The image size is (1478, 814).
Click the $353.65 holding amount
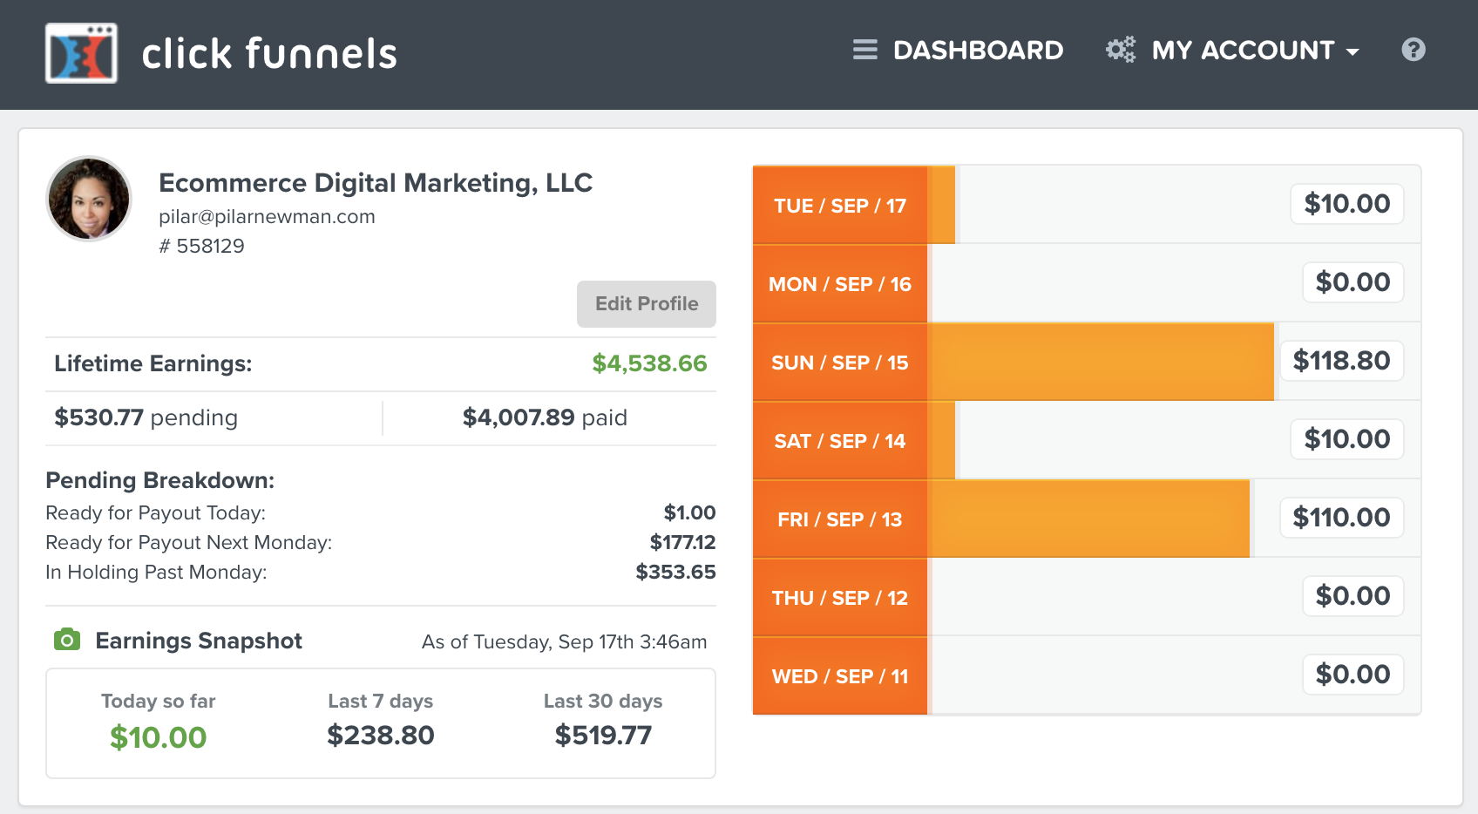point(675,572)
